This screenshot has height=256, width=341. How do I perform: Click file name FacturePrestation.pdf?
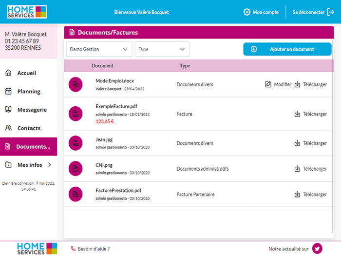[118, 191]
